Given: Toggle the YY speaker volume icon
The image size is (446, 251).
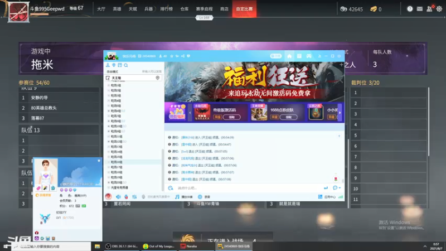Looking at the screenshot, I should pyautogui.click(x=118, y=197).
